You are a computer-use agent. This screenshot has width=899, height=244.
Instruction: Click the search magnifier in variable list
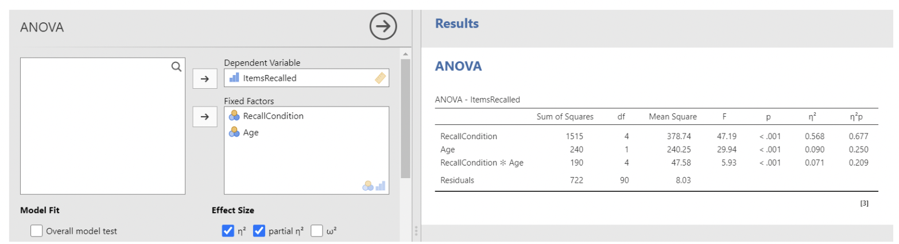pos(176,66)
